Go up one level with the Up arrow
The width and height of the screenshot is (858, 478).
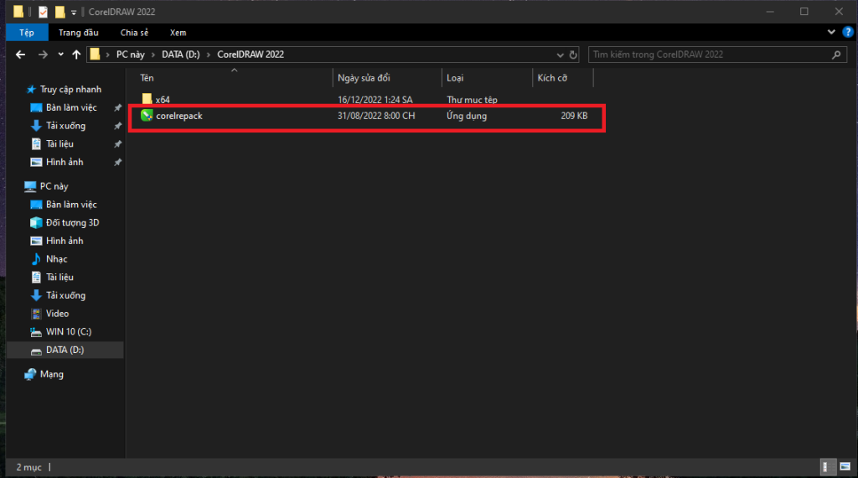76,55
